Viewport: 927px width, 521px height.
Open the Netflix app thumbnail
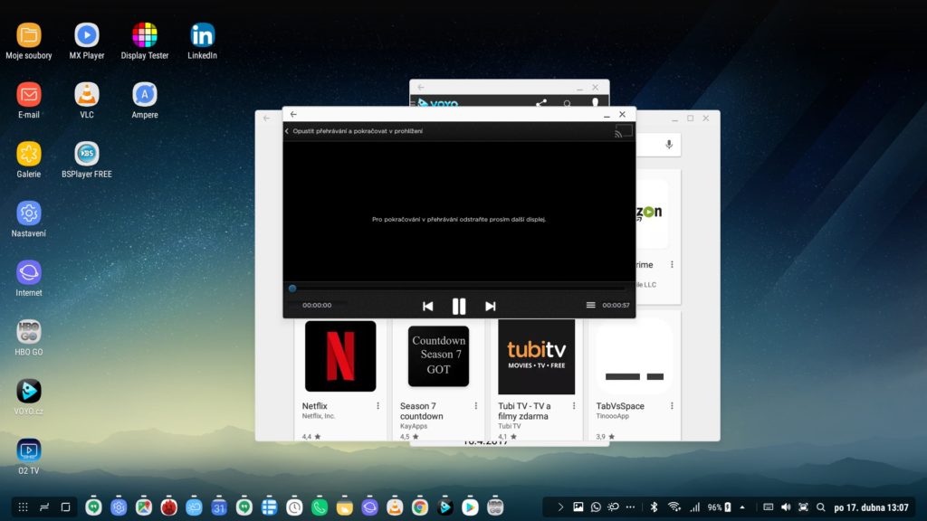click(x=340, y=356)
